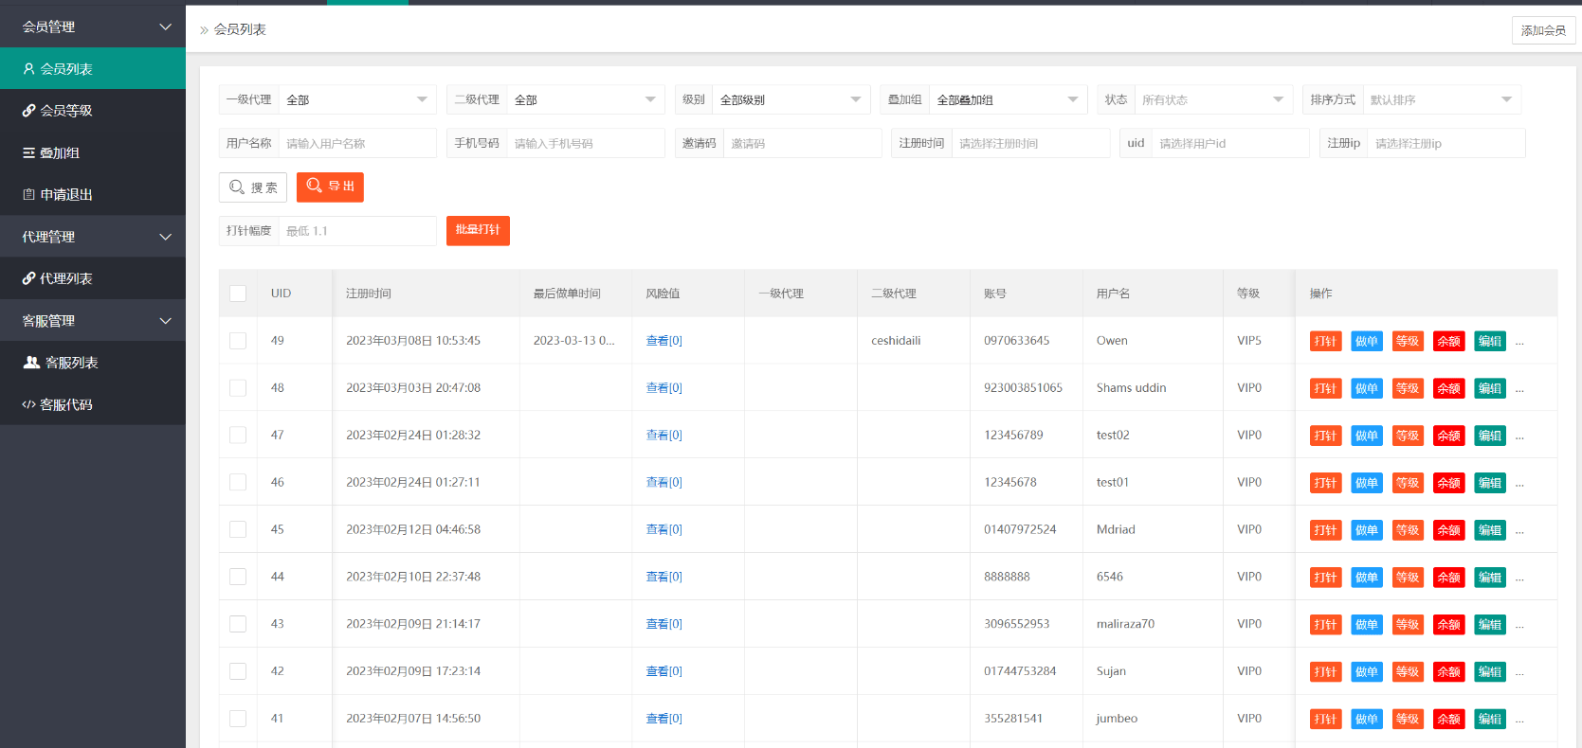This screenshot has height=748, width=1582.
Task: Click the 会员列表 user icon in sidebar
Action: [x=28, y=69]
